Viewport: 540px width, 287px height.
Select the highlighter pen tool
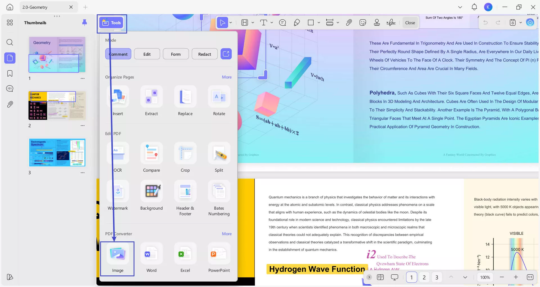pyautogui.click(x=297, y=23)
